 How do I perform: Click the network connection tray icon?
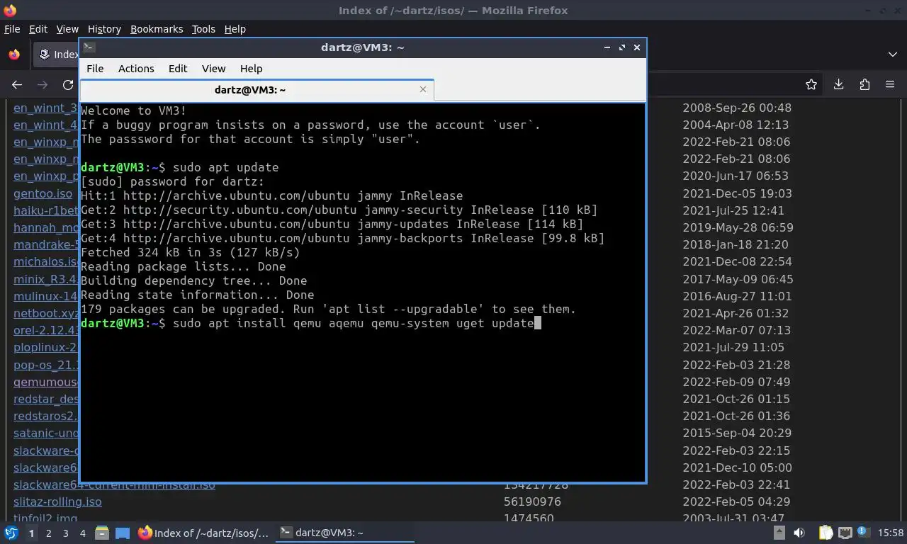(845, 533)
